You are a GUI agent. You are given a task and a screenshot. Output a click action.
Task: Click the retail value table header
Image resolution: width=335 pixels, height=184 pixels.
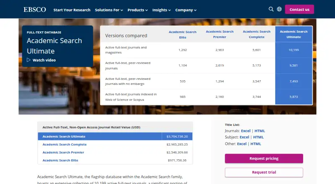click(x=115, y=128)
